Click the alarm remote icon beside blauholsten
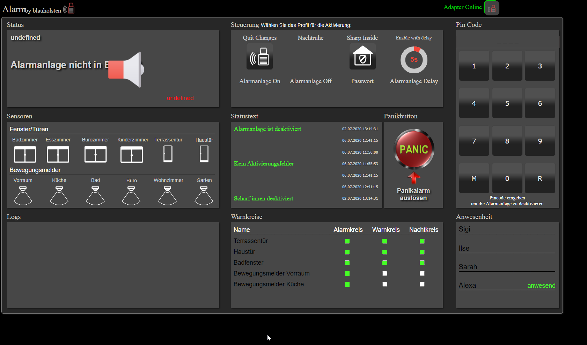This screenshot has height=345, width=587. coord(69,8)
